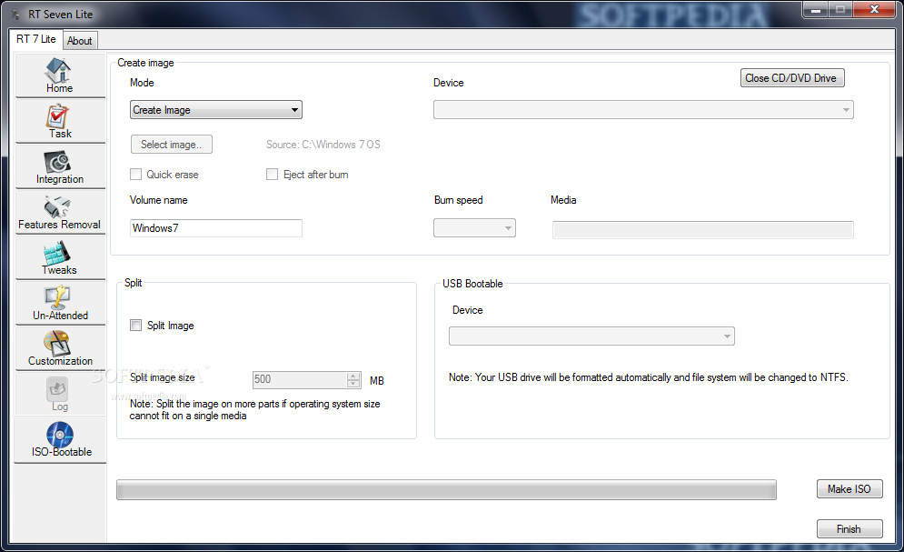
Task: Toggle the Eject after burn checkbox
Action: (273, 175)
